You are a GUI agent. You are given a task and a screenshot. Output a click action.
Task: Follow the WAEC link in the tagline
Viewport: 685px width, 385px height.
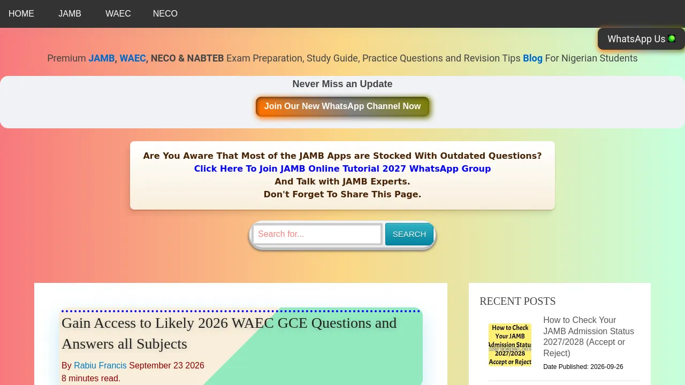click(133, 58)
